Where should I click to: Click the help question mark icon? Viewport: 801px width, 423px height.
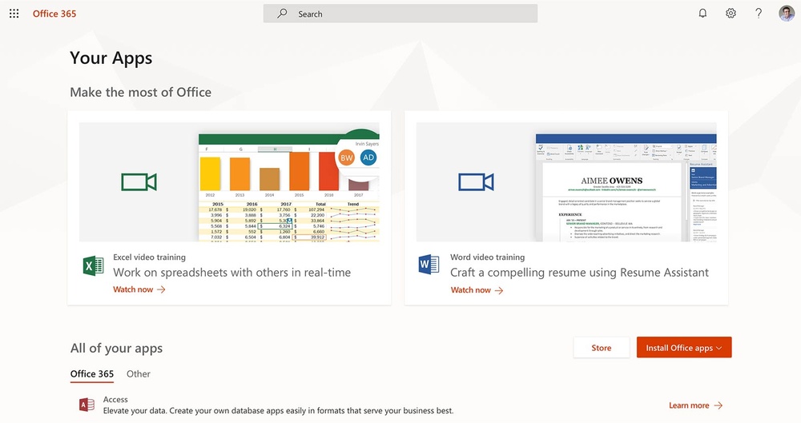click(759, 14)
